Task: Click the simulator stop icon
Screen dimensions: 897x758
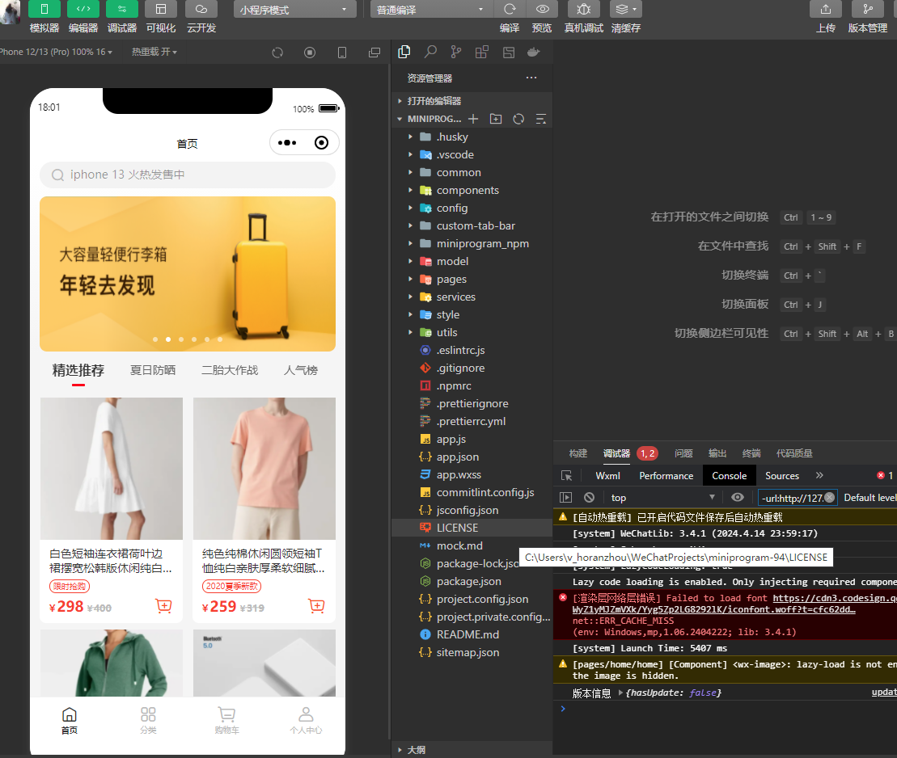Action: (x=310, y=53)
